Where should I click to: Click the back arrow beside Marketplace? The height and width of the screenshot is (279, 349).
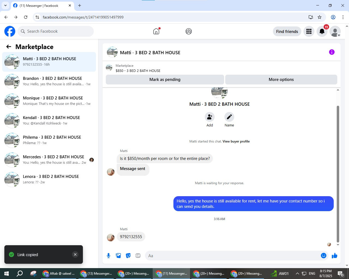point(9,47)
